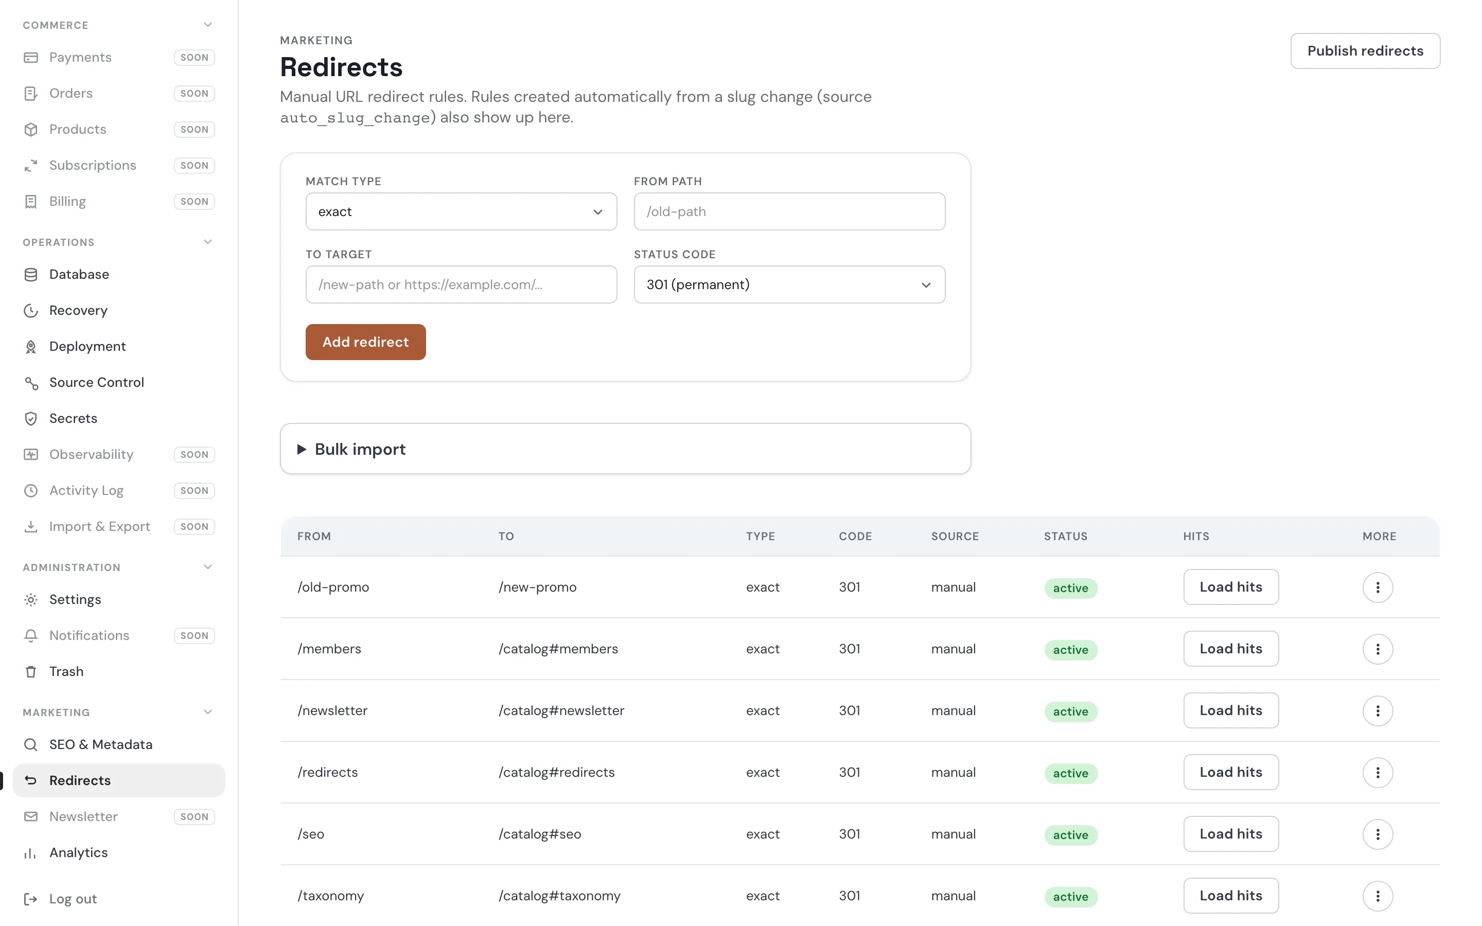Viewport: 1482px width, 926px height.
Task: Collapse the Marketing sidebar section
Action: 207,713
